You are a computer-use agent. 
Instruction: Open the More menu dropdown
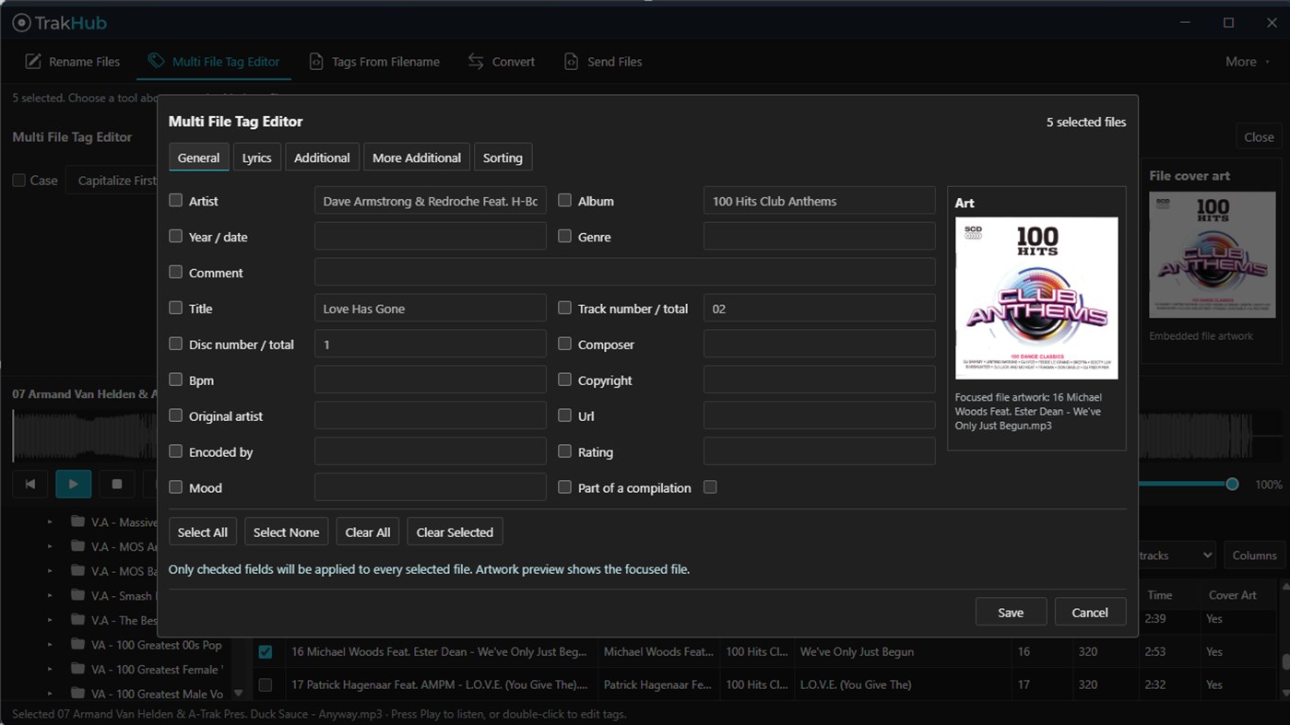pos(1248,62)
